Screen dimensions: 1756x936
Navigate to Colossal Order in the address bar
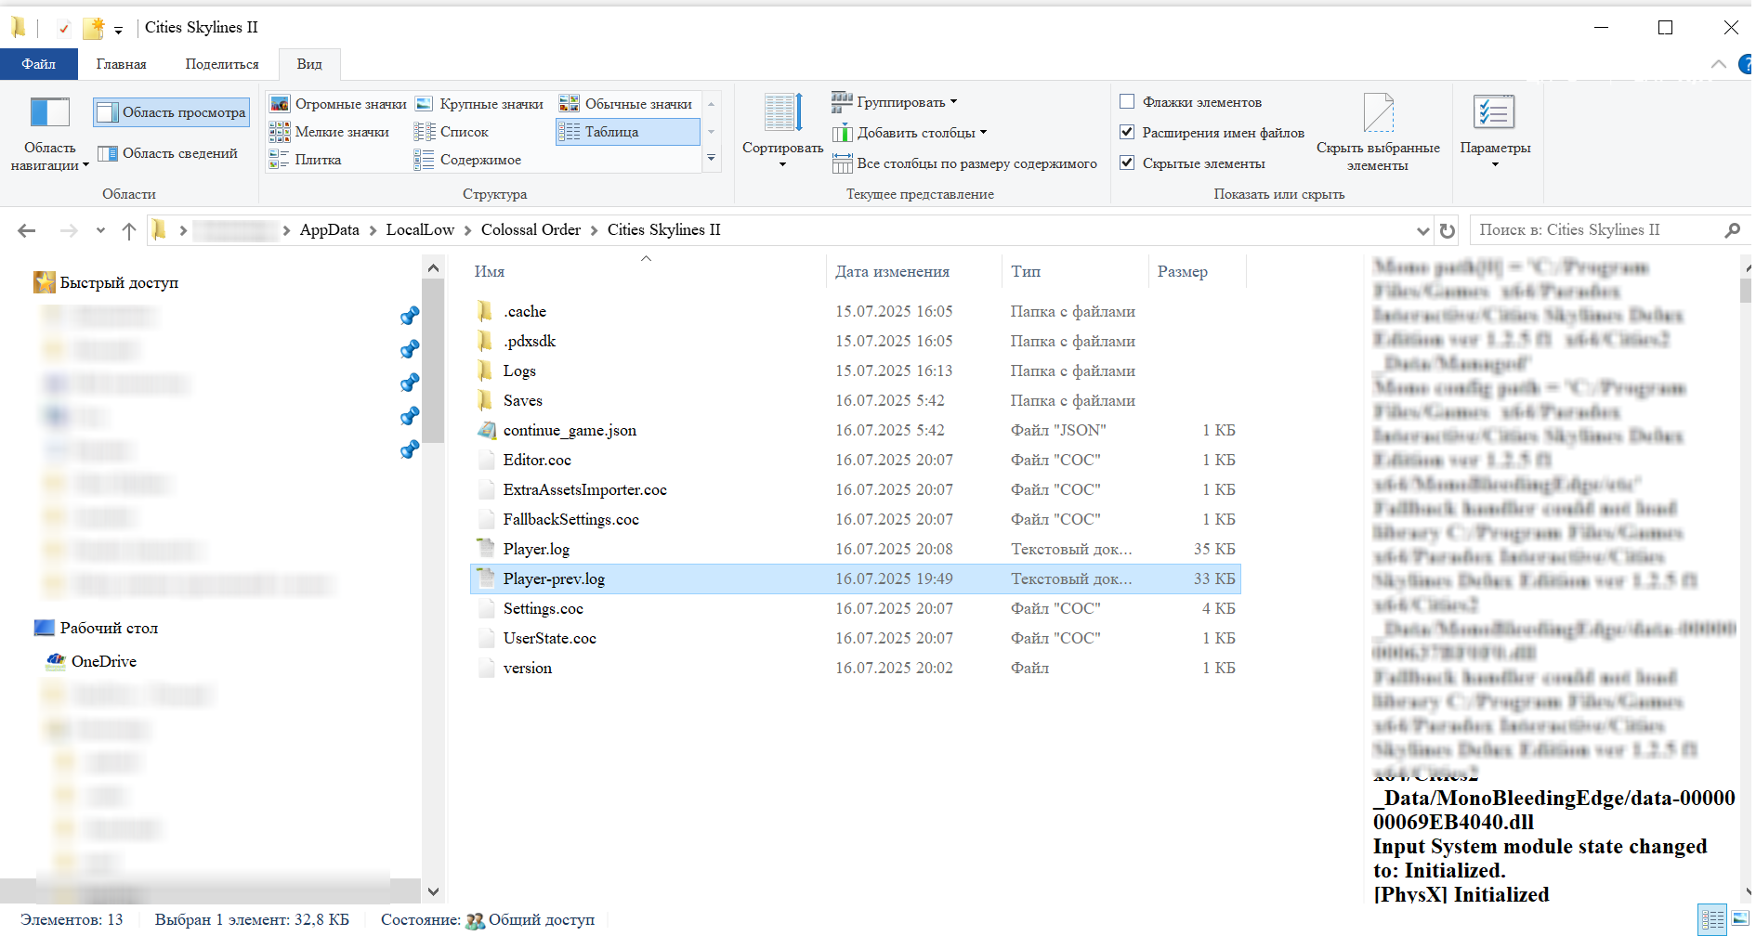click(x=531, y=230)
